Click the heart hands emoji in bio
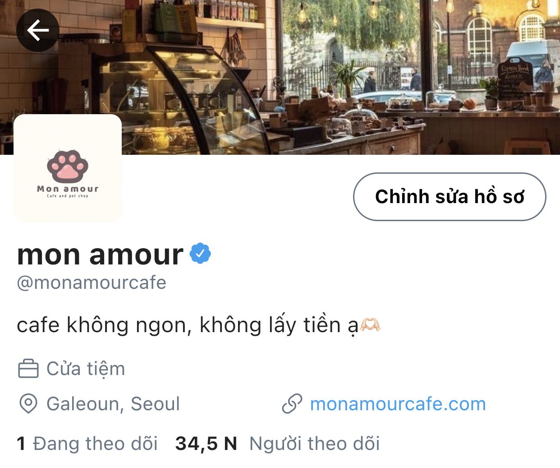The height and width of the screenshot is (468, 560). pos(370,325)
